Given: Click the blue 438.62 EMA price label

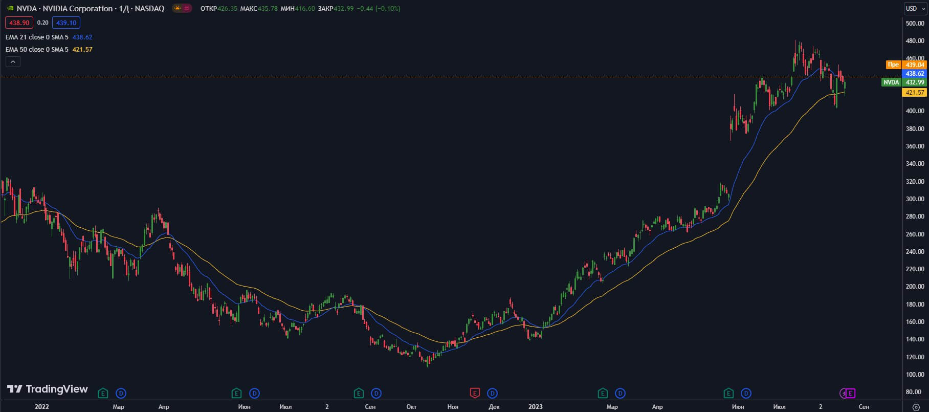Looking at the screenshot, I should coord(915,73).
